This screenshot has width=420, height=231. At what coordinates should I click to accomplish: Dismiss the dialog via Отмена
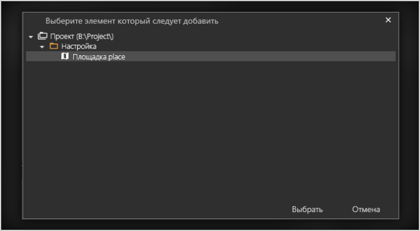pyautogui.click(x=366, y=210)
